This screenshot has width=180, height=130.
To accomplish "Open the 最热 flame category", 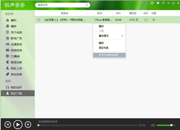I will (11, 20).
